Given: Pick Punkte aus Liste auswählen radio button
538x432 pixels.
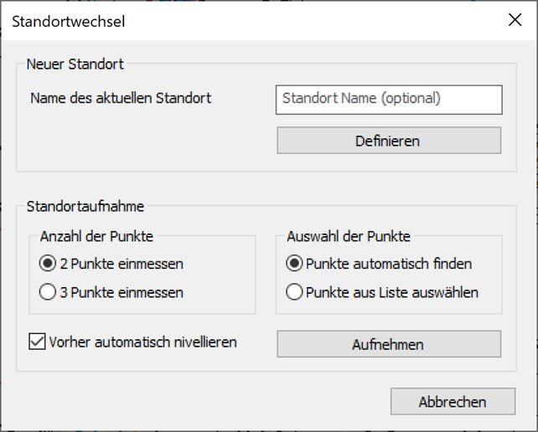Looking at the screenshot, I should tap(294, 293).
